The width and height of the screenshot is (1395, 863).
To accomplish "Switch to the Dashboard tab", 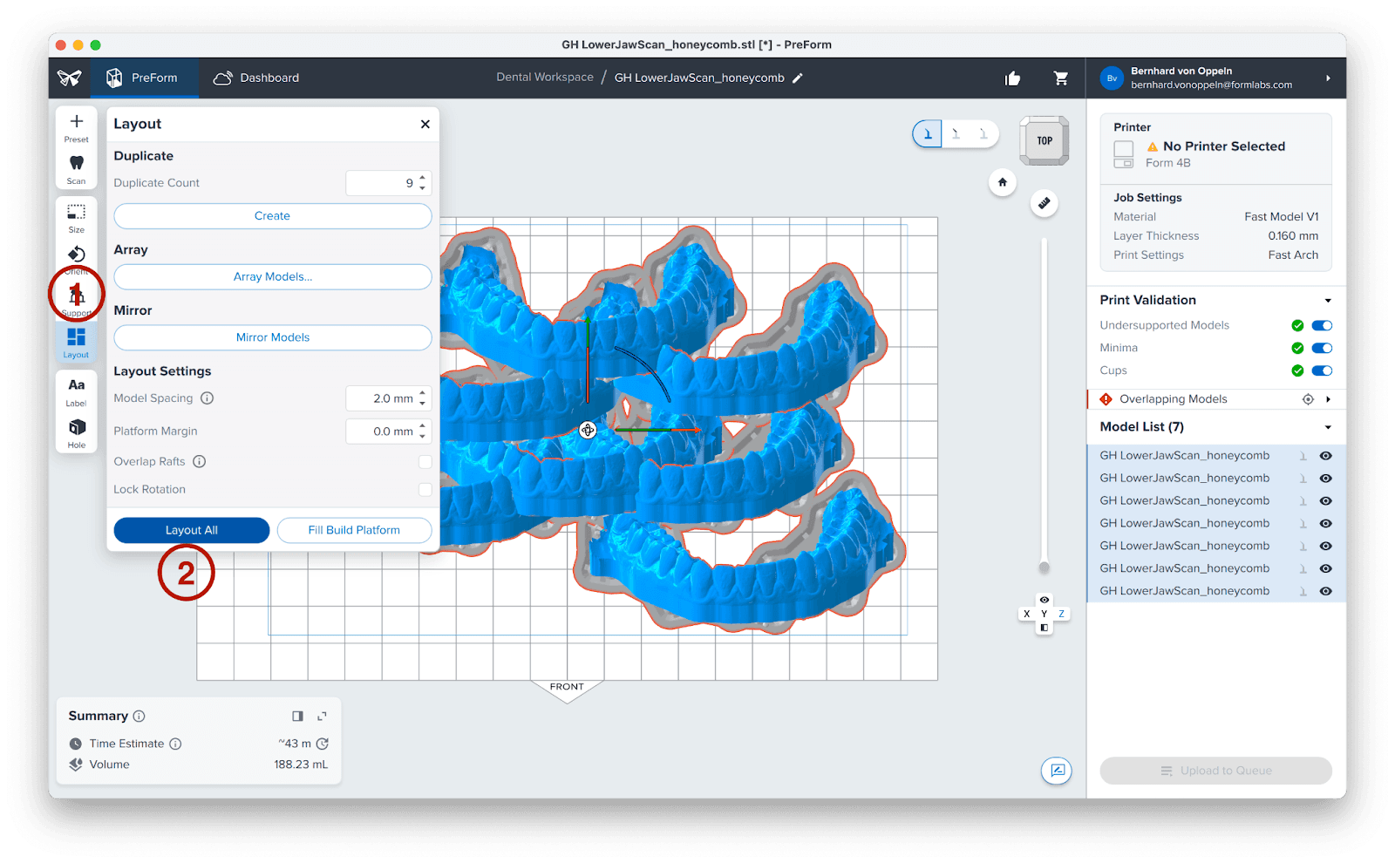I will (x=256, y=78).
